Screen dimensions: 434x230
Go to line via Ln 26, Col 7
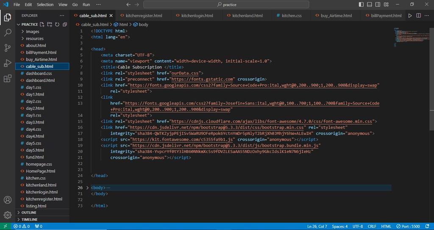tap(317, 227)
